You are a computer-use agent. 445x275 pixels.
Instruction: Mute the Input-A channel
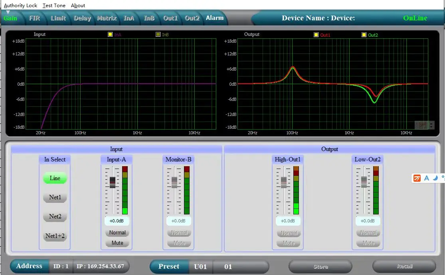pos(117,243)
